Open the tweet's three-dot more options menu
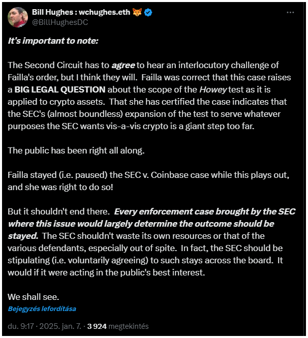Screen dimensions: 308x338 pyautogui.click(x=290, y=13)
